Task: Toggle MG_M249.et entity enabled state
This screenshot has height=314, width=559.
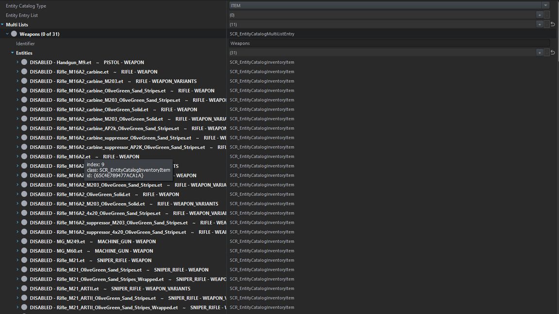Action: pyautogui.click(x=24, y=241)
